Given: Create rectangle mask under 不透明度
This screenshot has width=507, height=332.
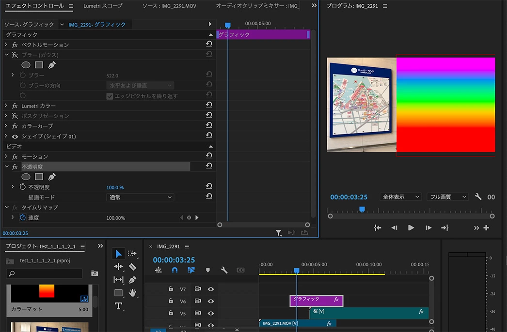Looking at the screenshot, I should [x=39, y=177].
